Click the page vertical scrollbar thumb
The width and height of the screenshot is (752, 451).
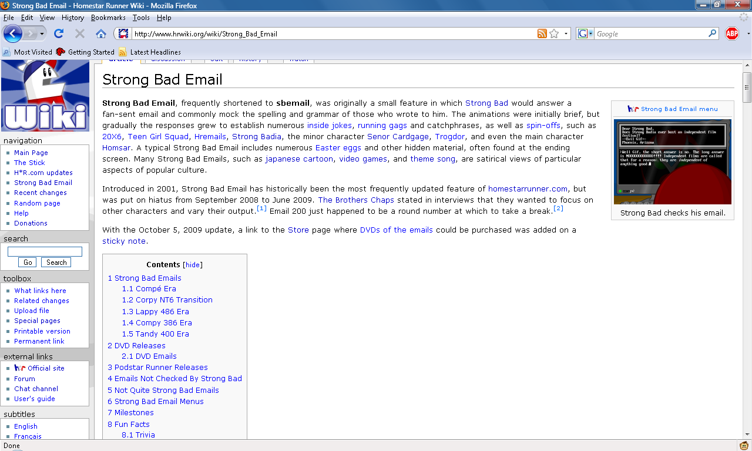click(x=747, y=88)
